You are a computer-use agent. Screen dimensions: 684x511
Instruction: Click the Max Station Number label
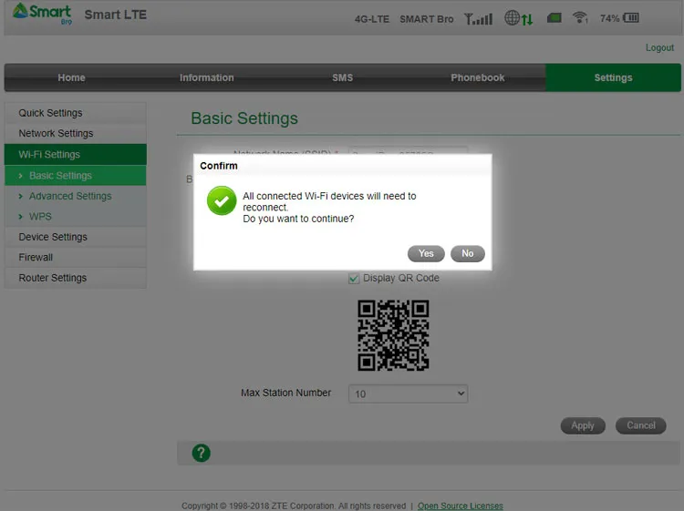pyautogui.click(x=285, y=393)
